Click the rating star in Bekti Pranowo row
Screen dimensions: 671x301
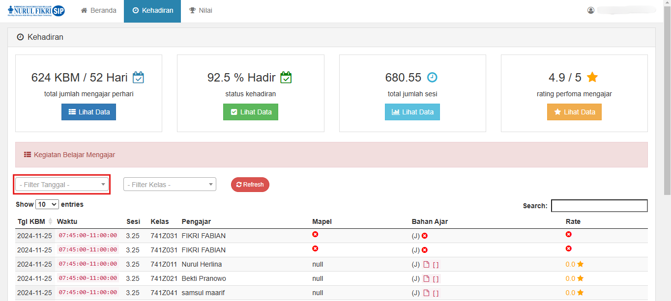point(581,278)
